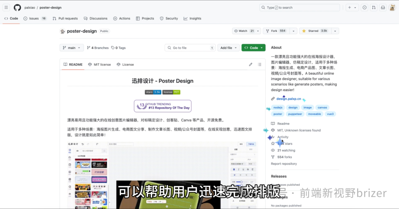
Task: Open the main branch selector
Action: [72, 48]
